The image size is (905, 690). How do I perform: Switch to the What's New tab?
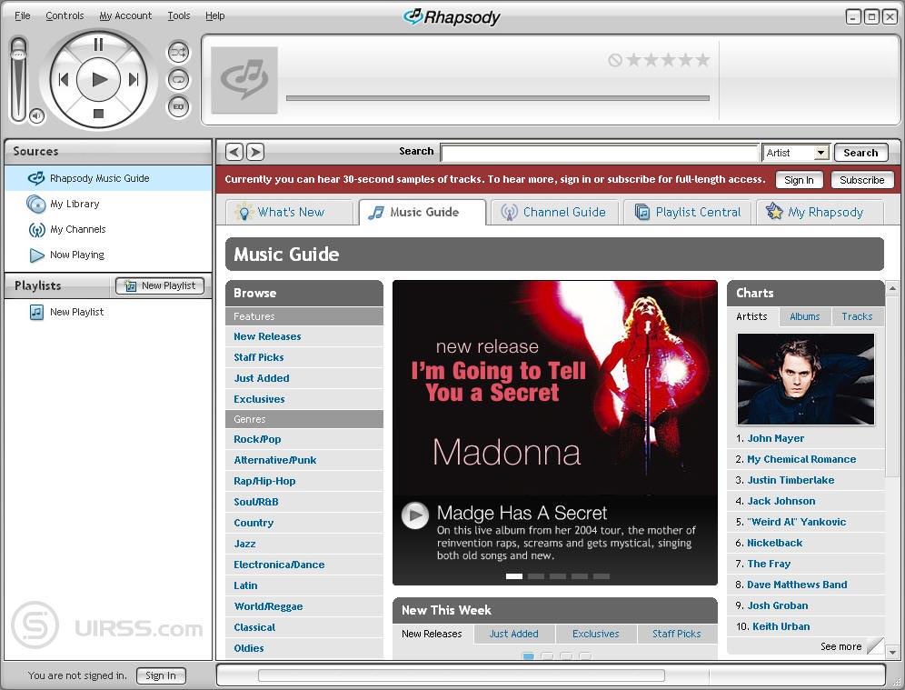[x=289, y=213]
